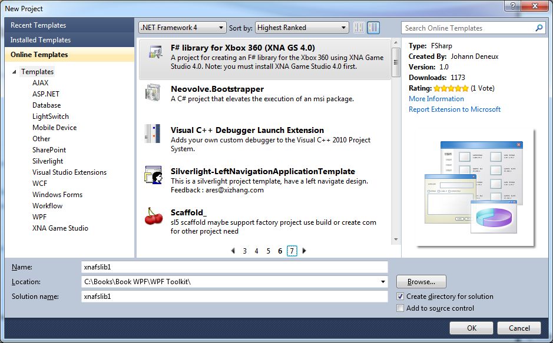Click the Browse button for location
Viewport: 553px width, 343px height.
(420, 282)
